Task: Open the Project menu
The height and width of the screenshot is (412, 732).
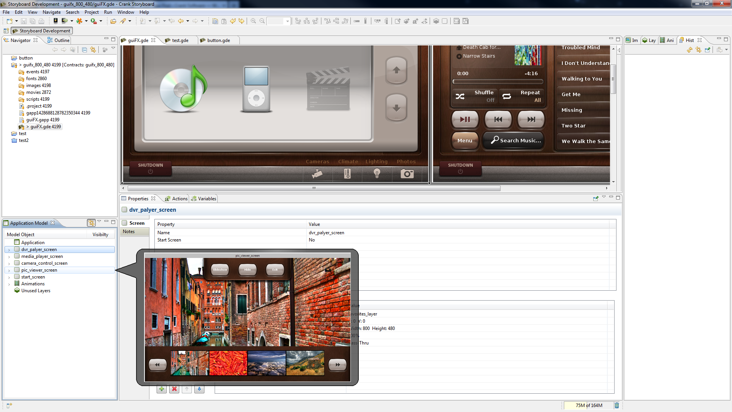Action: click(x=91, y=12)
